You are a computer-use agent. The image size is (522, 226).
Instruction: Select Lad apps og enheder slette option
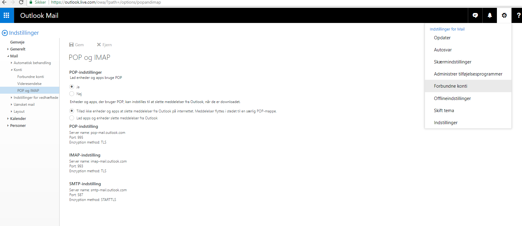(x=72, y=118)
